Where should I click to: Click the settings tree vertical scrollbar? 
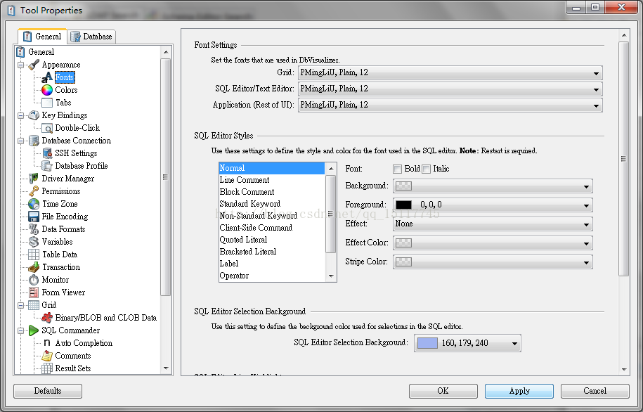point(166,177)
